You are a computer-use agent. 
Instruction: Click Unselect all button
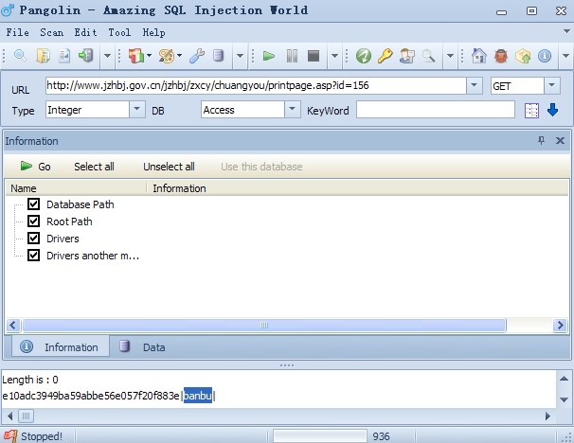169,167
